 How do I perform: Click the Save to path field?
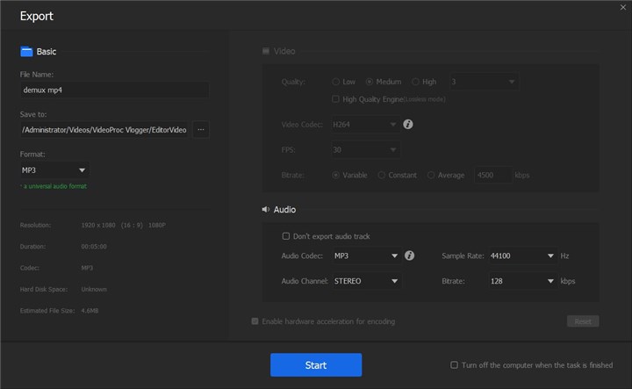104,130
